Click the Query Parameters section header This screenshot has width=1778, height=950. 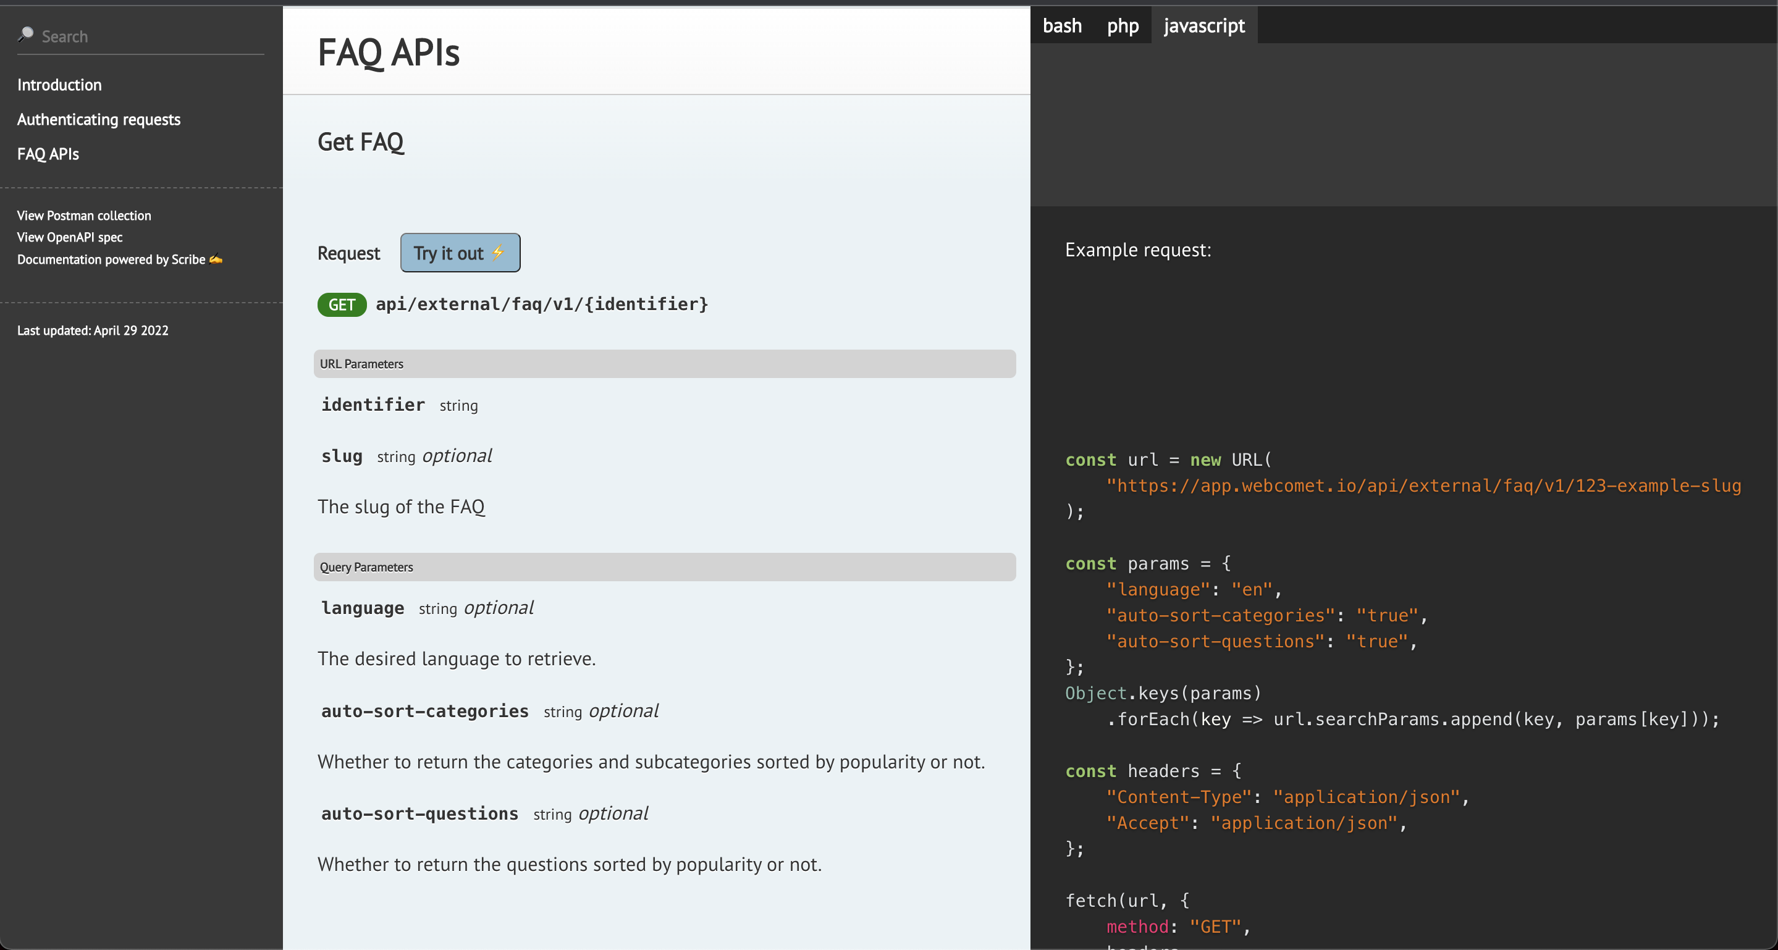coord(665,567)
